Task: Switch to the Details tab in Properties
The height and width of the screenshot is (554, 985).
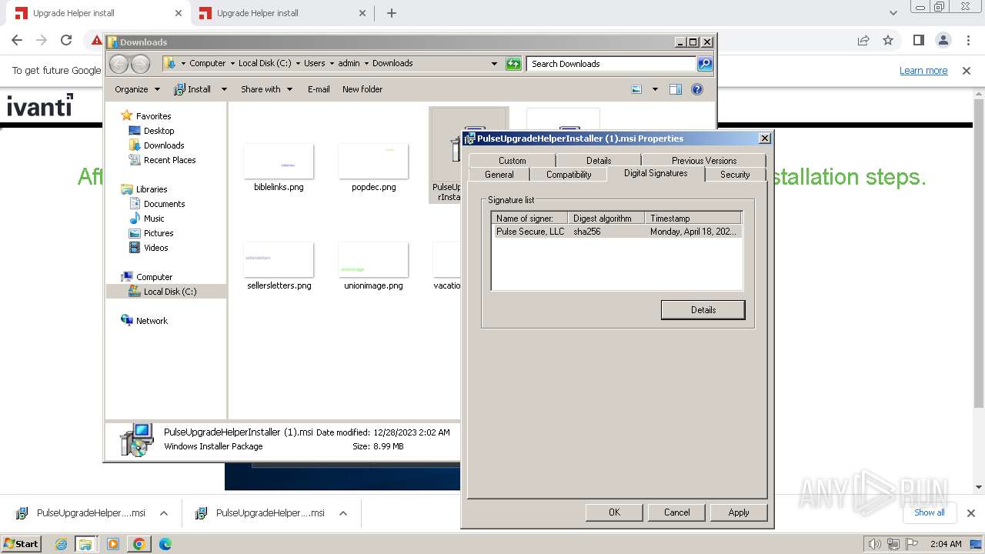Action: [x=599, y=161]
